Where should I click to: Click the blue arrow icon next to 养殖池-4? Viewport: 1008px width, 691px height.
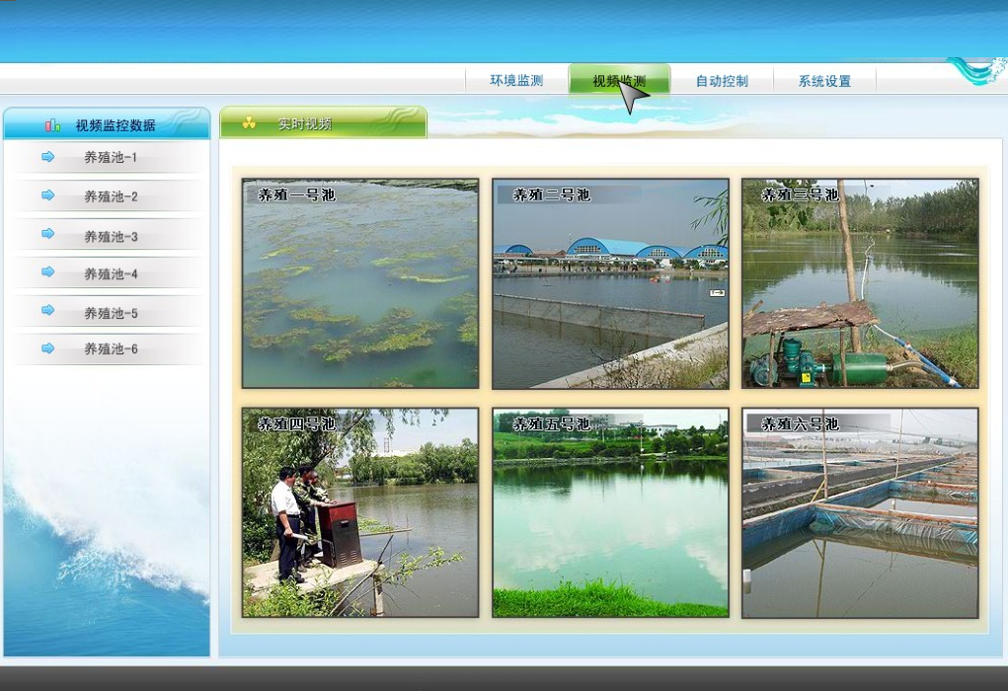47,271
